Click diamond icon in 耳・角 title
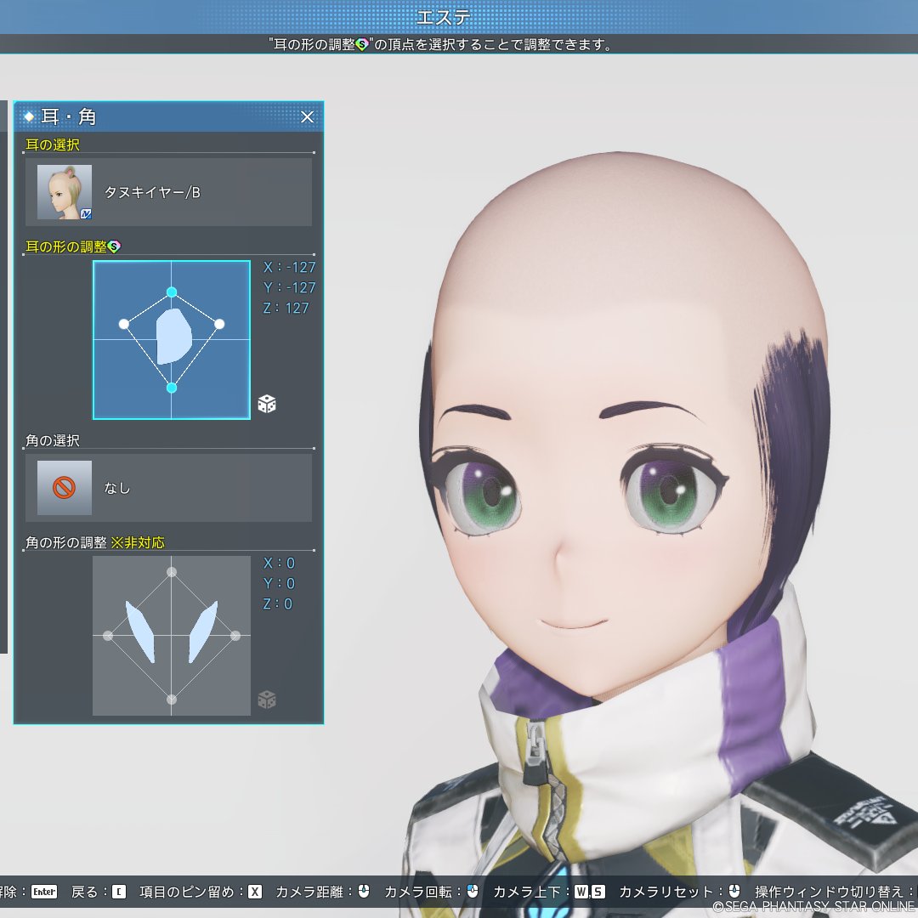Screen dimensions: 918x918 click(x=29, y=116)
